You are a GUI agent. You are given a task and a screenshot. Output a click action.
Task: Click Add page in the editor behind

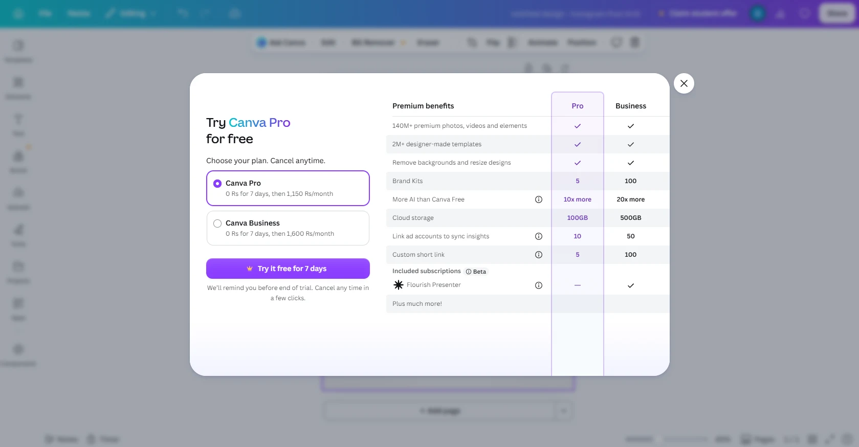tap(440, 411)
